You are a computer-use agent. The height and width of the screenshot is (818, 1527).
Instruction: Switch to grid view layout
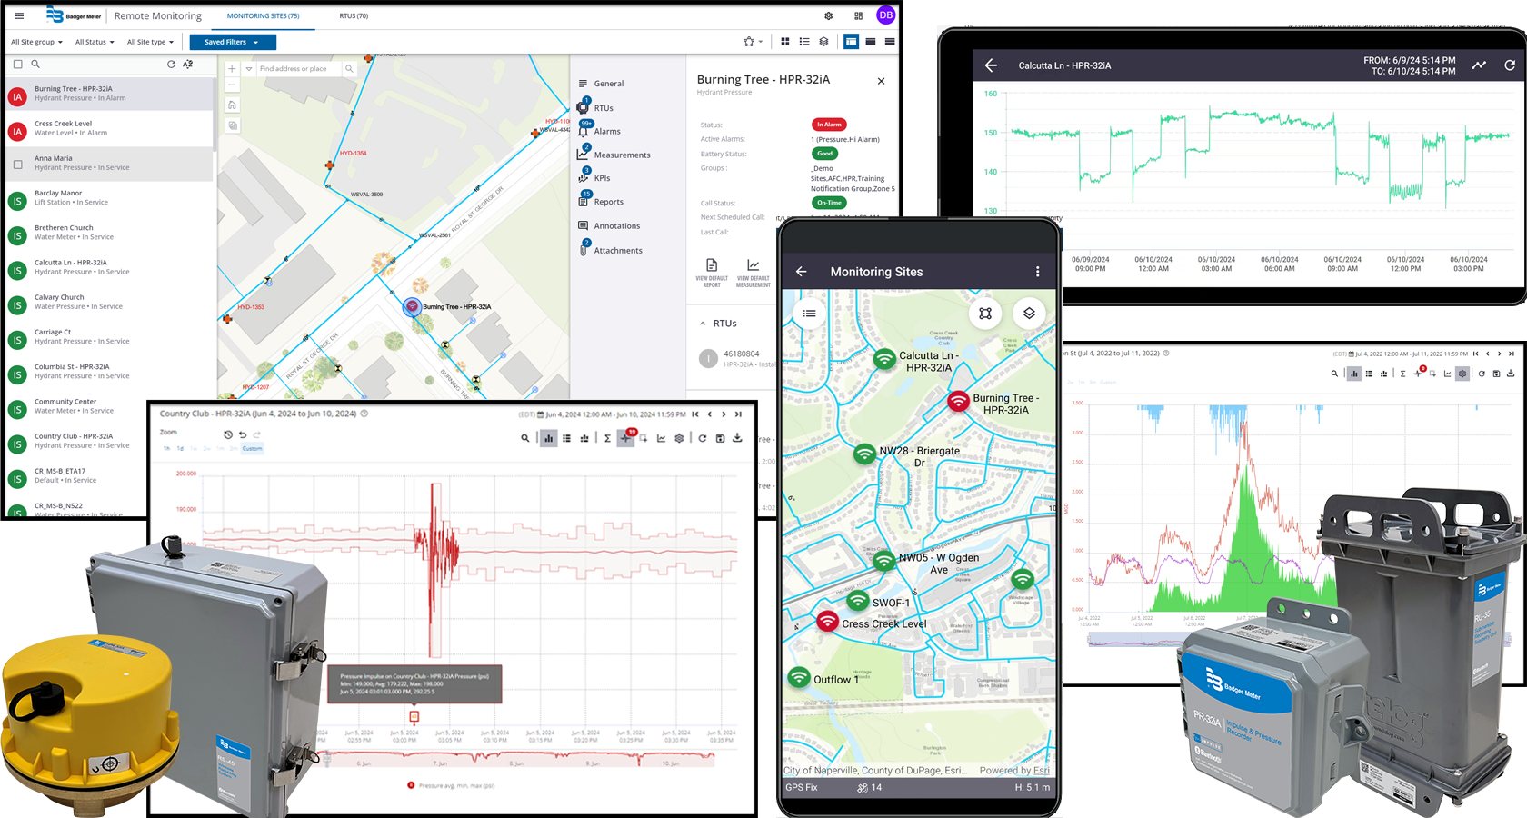click(x=785, y=42)
